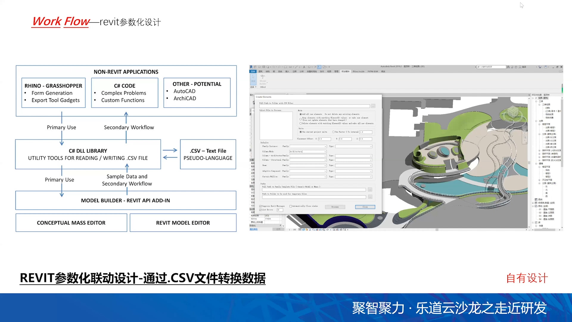The image size is (572, 322).
Task: Click the 'Full Path to Folder with CSV Files' field
Action: click(315, 106)
